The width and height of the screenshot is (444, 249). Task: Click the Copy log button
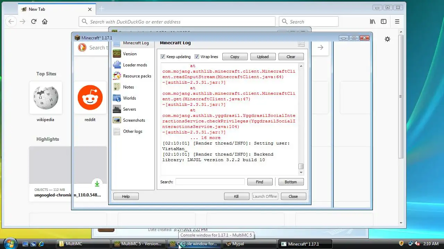tap(235, 57)
